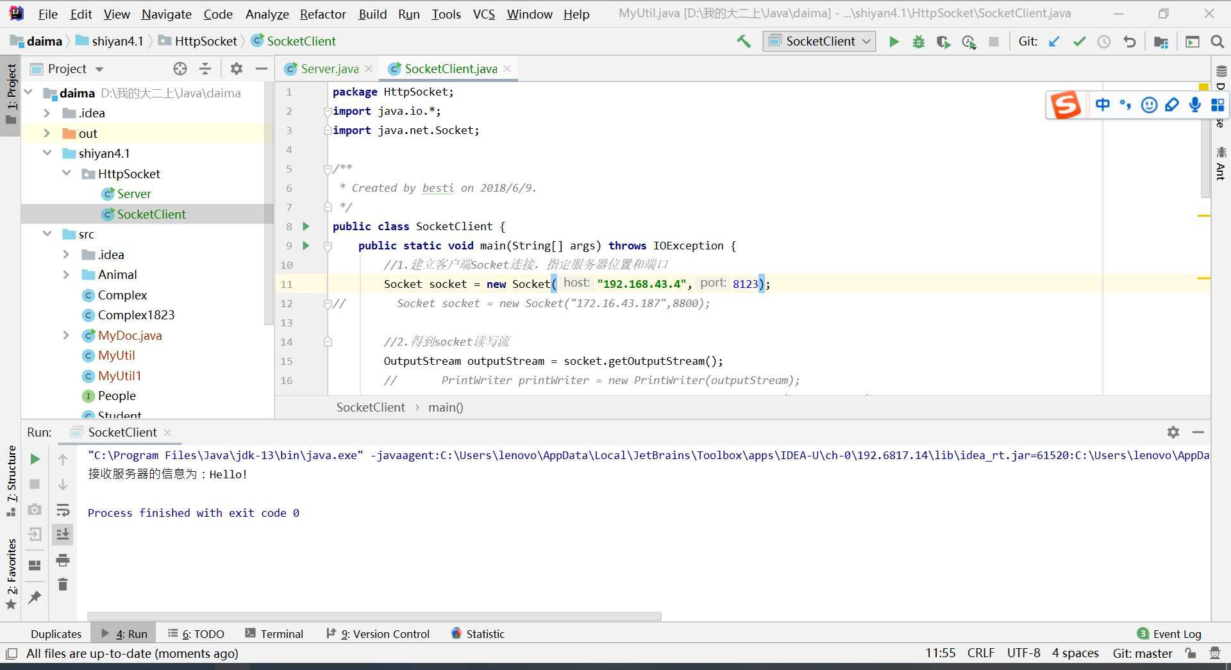Screen dimensions: 1231x670
Task: Click the Sogou microphone voice input icon
Action: (1195, 105)
